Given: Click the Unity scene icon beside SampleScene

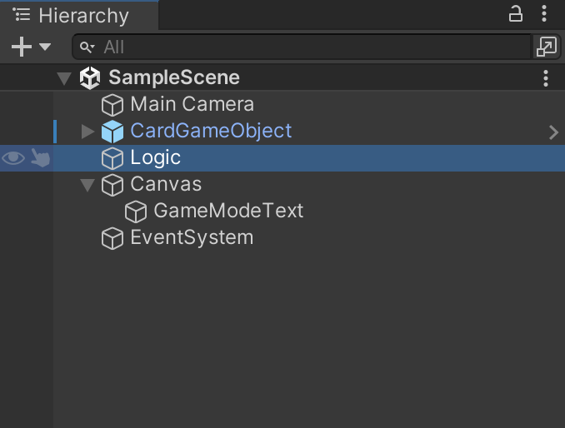Looking at the screenshot, I should (x=90, y=78).
